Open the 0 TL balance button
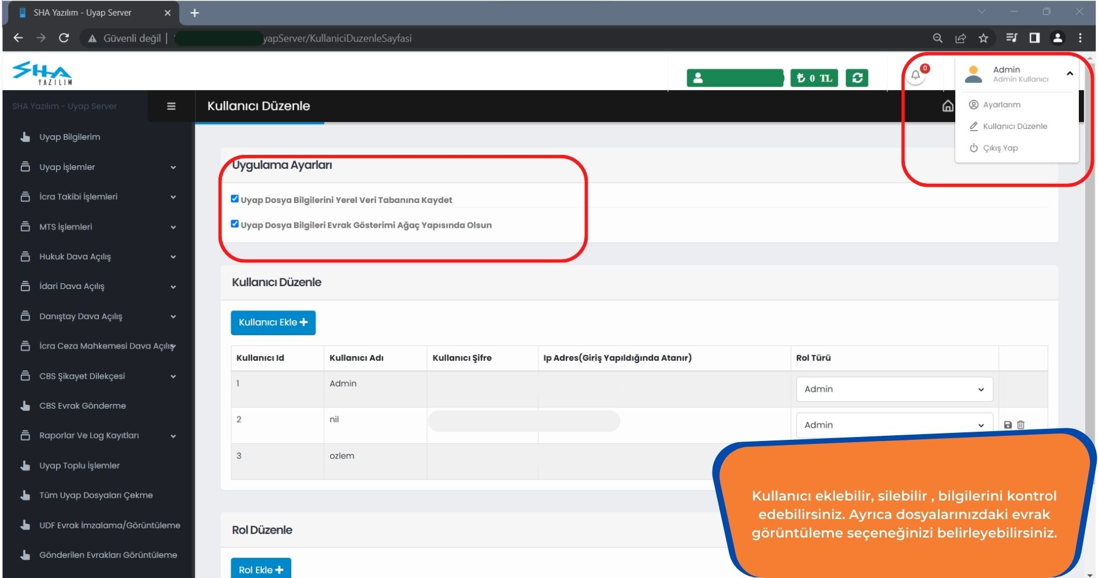Screen dimensions: 1098x578 814,78
